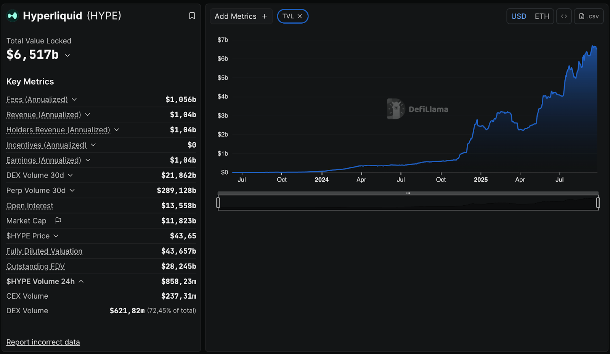
Task: Open the Report incorrect data link
Action: coord(43,342)
